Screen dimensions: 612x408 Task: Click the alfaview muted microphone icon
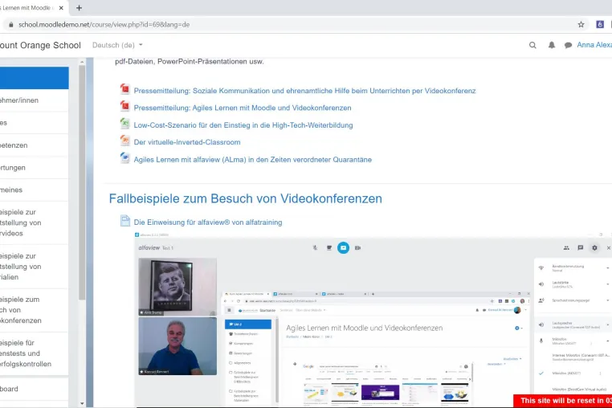315,248
